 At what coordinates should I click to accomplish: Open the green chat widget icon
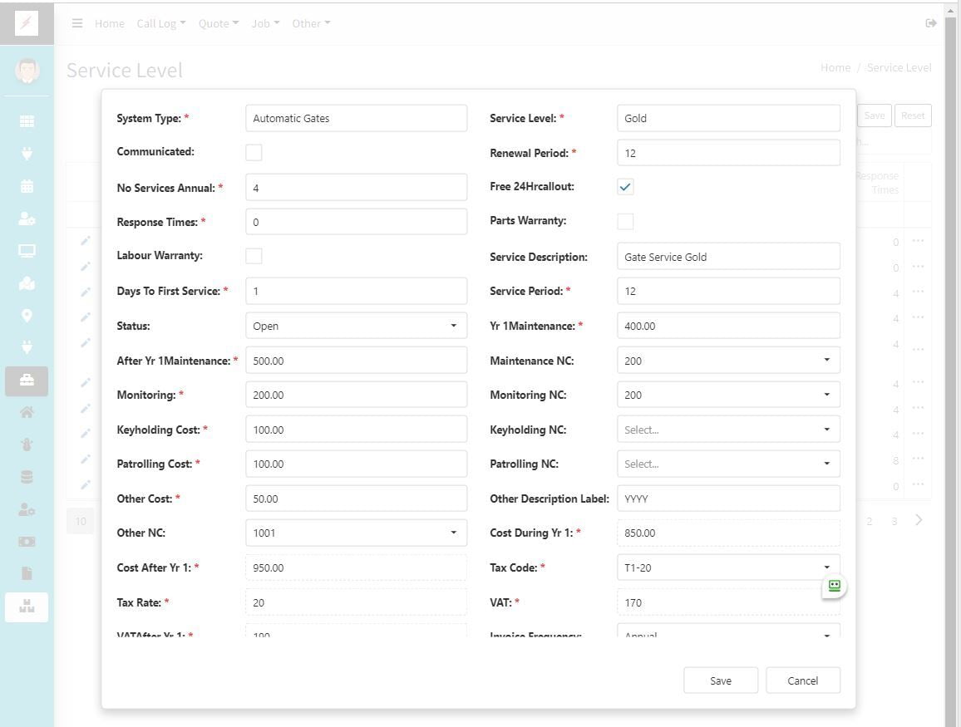tap(835, 586)
